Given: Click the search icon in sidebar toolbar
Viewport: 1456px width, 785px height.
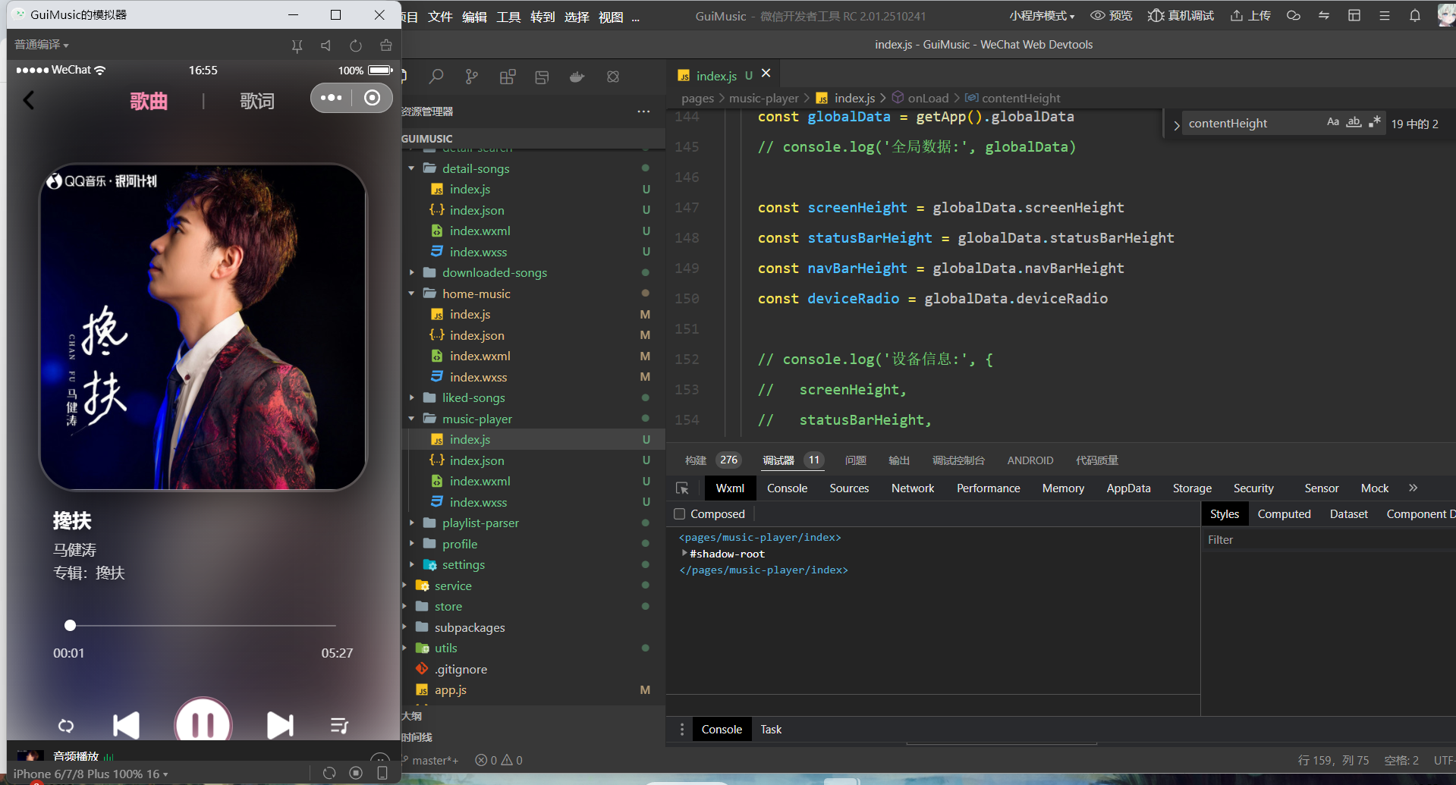Looking at the screenshot, I should pyautogui.click(x=436, y=77).
